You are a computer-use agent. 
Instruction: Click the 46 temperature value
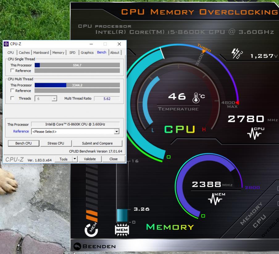[x=177, y=96]
